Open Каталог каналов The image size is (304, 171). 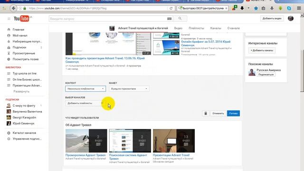(24, 133)
